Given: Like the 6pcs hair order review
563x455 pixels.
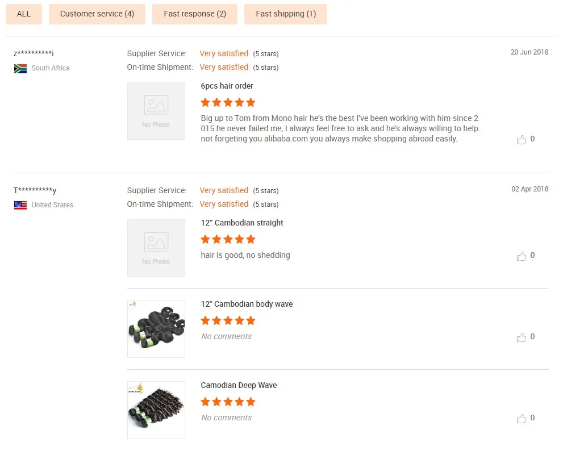Looking at the screenshot, I should (x=522, y=139).
